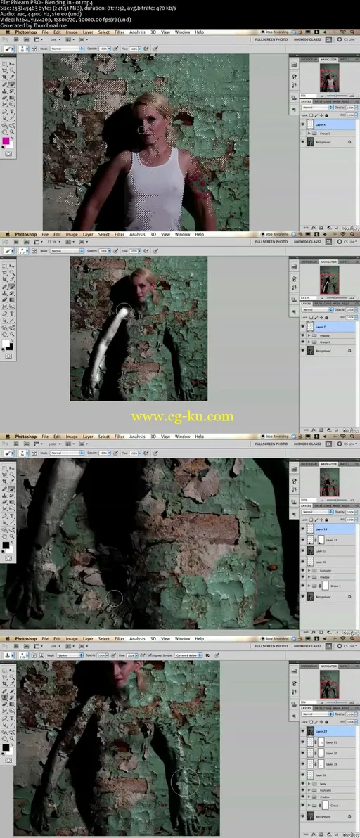Image resolution: width=360 pixels, height=838 pixels.
Task: Select the Hand tool in the bottom frame's toolbox
Action: 5,739
